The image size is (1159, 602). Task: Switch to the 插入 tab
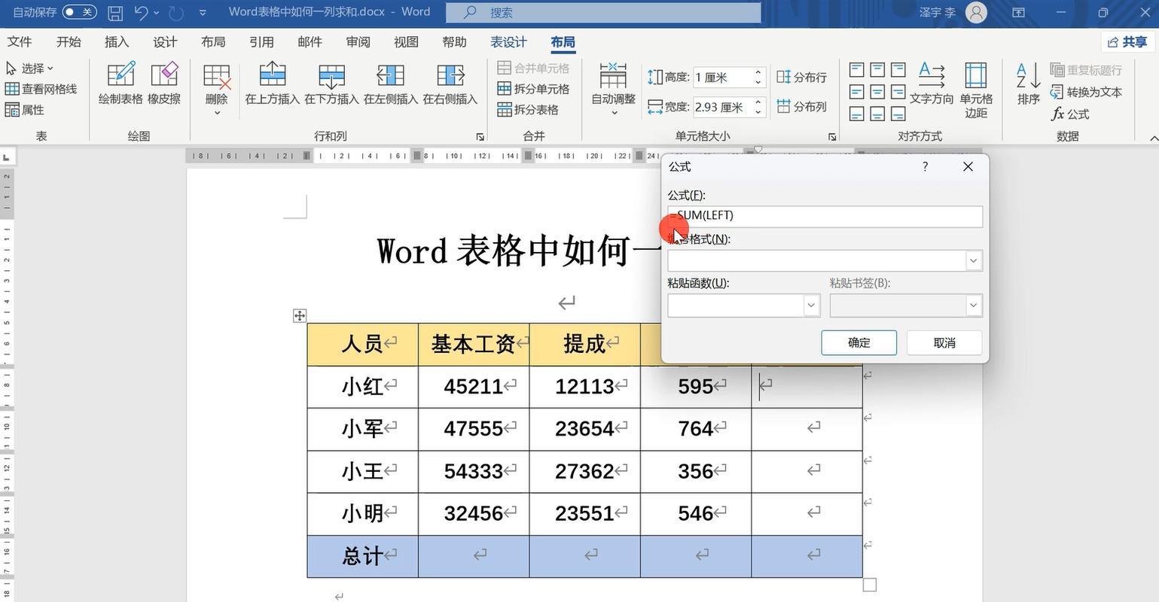[x=117, y=42]
